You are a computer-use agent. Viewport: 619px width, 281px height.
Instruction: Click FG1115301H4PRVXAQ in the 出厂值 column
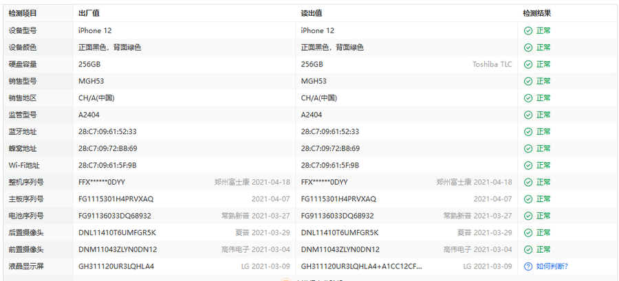(116, 199)
